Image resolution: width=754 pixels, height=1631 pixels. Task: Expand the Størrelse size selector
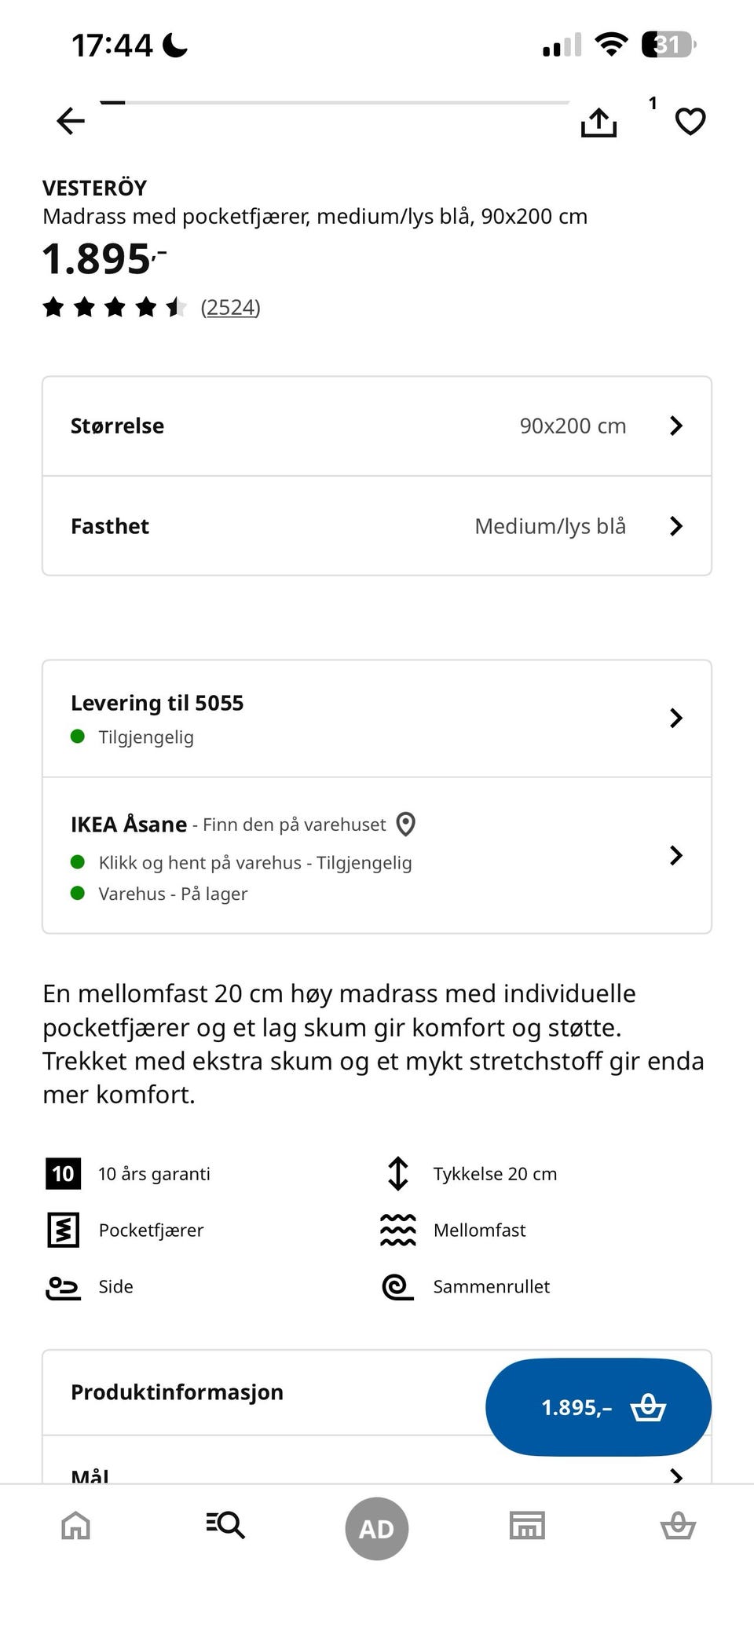pos(377,426)
